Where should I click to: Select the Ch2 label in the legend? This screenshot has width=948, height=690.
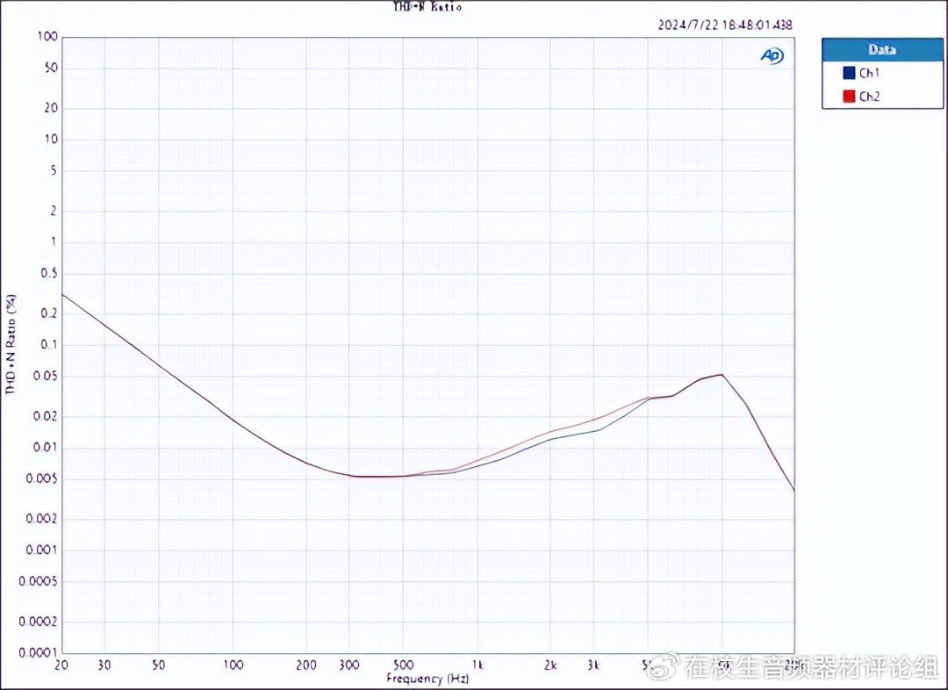[869, 97]
